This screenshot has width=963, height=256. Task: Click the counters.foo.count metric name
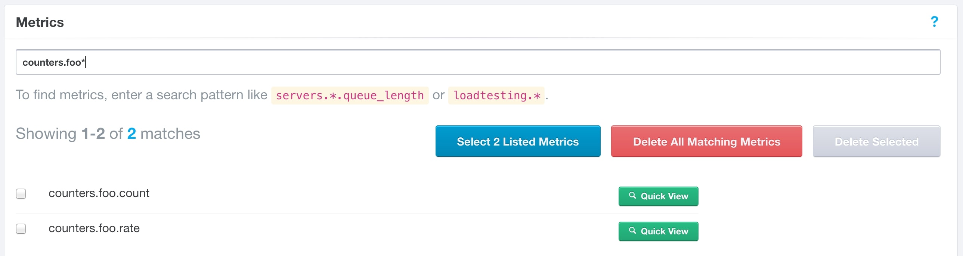pos(99,193)
